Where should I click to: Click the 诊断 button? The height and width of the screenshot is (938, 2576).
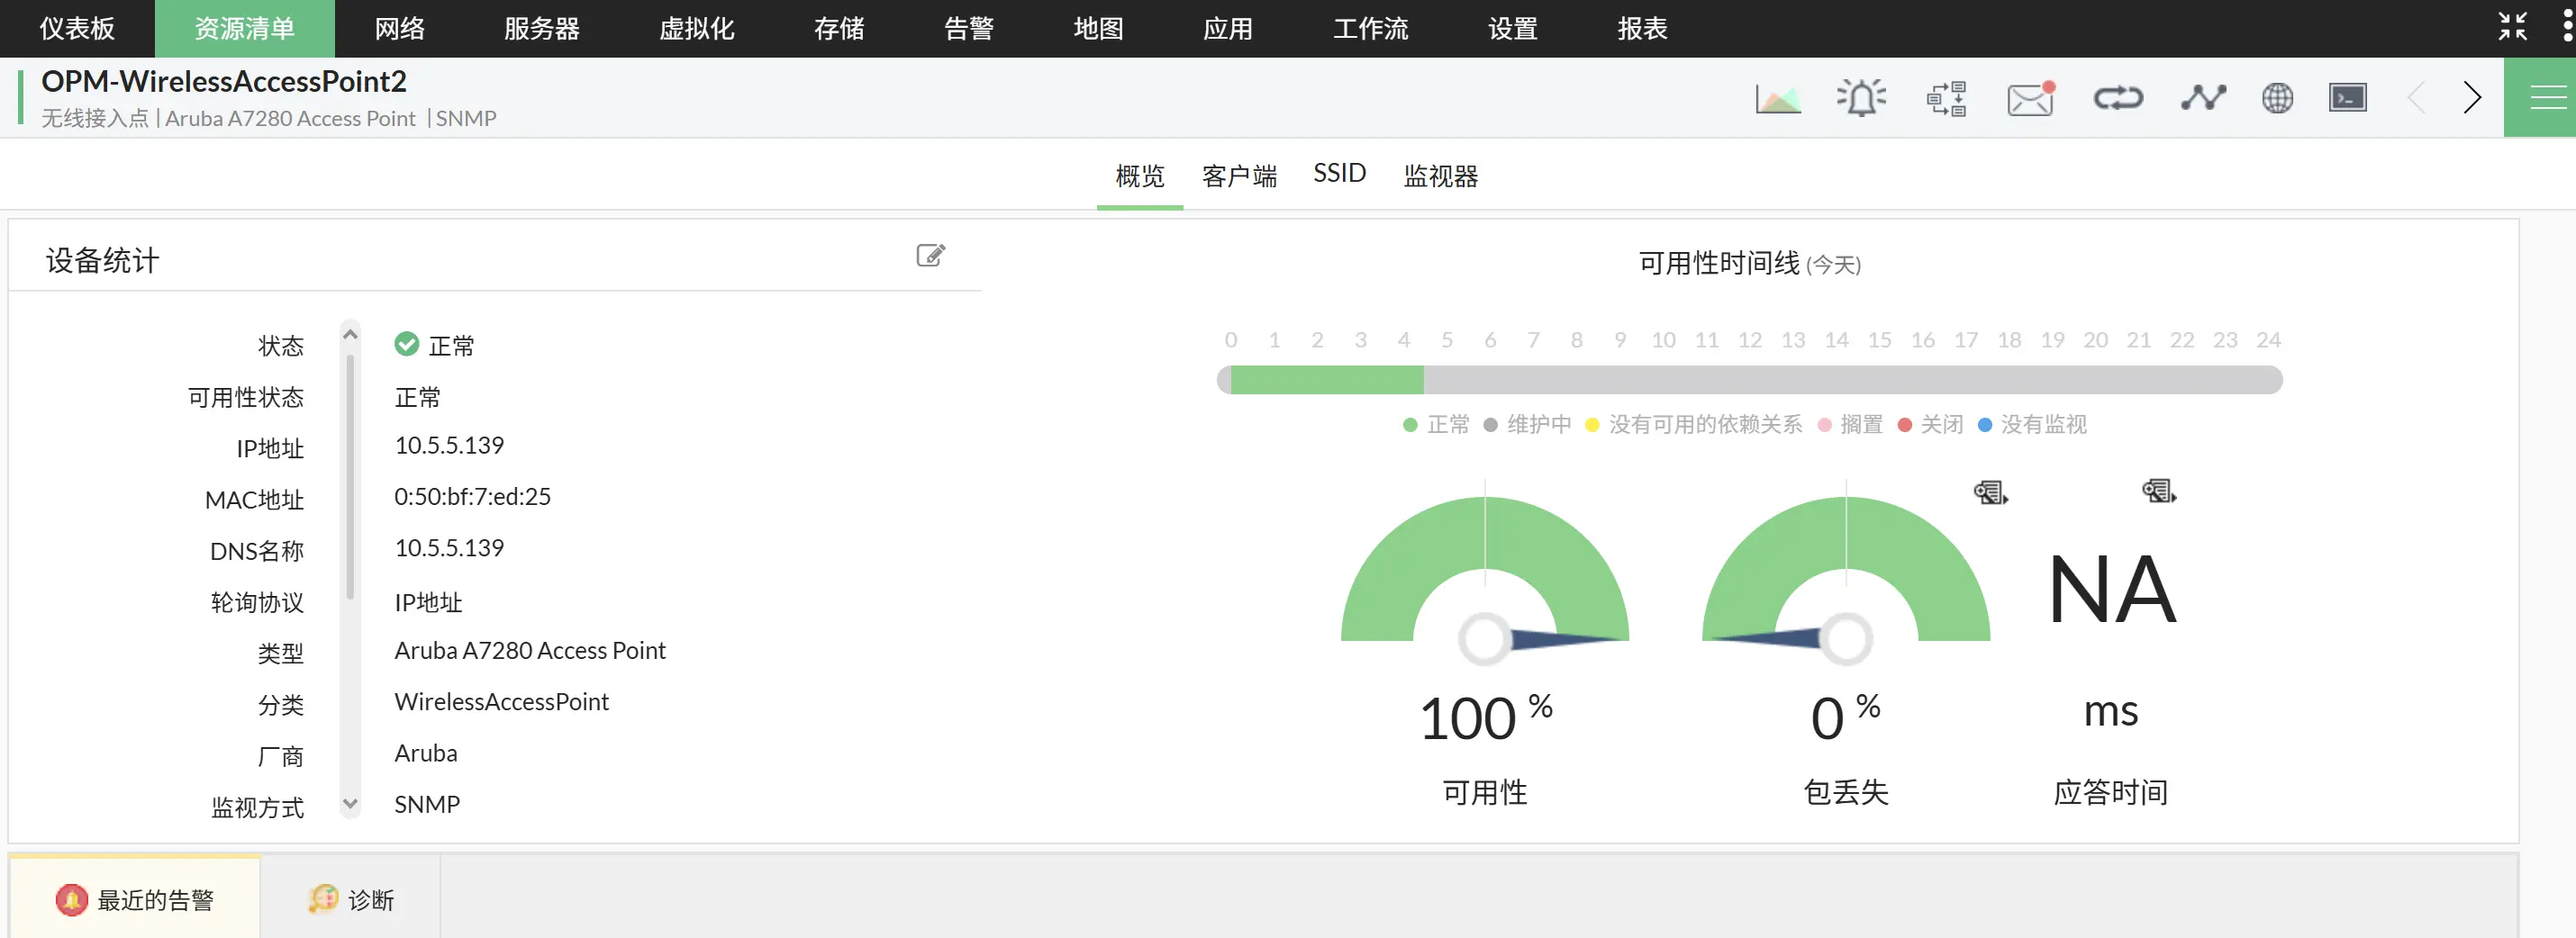pyautogui.click(x=352, y=897)
